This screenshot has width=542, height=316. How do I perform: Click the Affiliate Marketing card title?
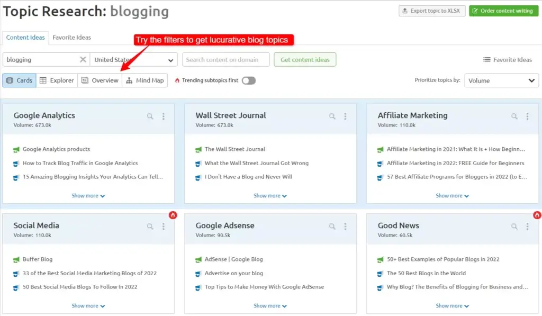tap(412, 115)
